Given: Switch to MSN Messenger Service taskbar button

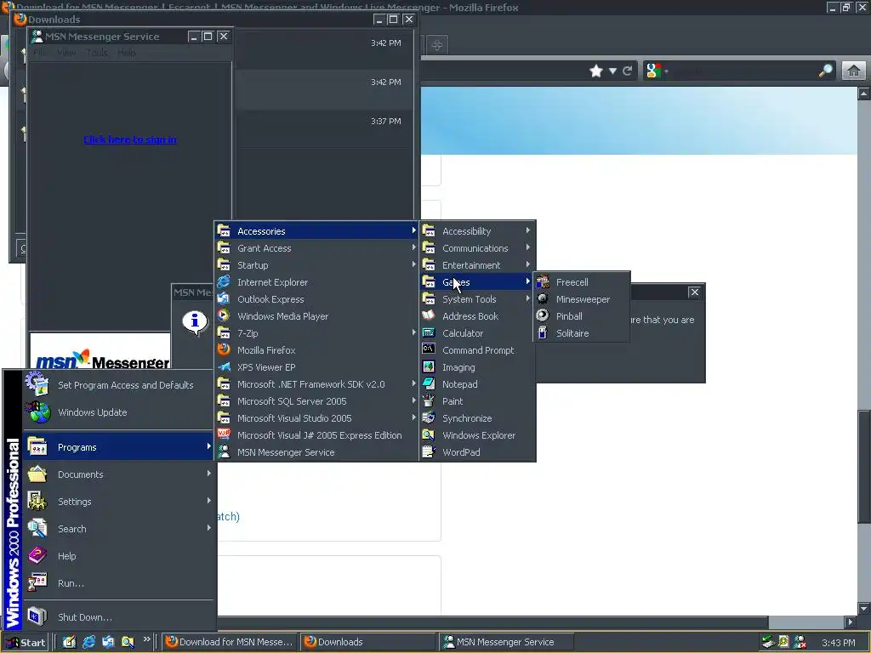Looking at the screenshot, I should [x=505, y=642].
